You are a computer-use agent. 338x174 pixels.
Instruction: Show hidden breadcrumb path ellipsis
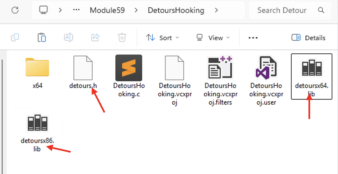(x=76, y=11)
